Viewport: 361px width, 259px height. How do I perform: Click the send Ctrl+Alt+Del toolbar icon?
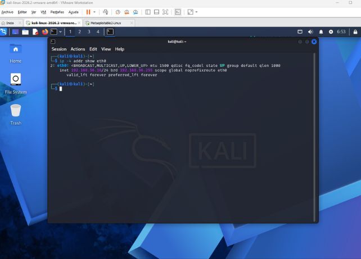[106, 12]
